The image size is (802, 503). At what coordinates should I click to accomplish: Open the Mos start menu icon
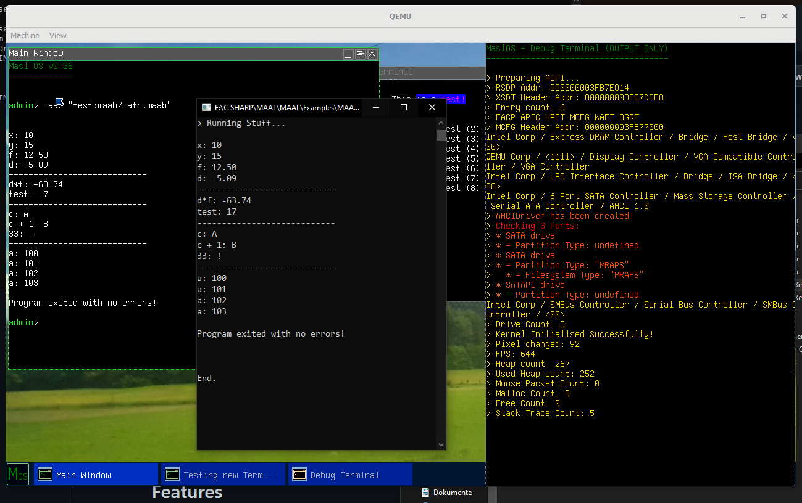click(17, 474)
